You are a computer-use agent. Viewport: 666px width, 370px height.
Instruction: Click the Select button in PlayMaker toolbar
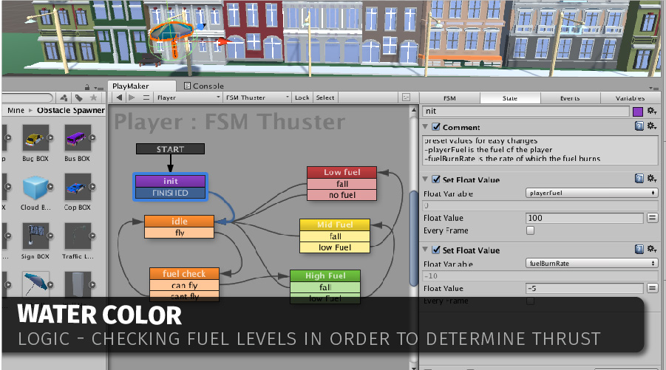325,97
